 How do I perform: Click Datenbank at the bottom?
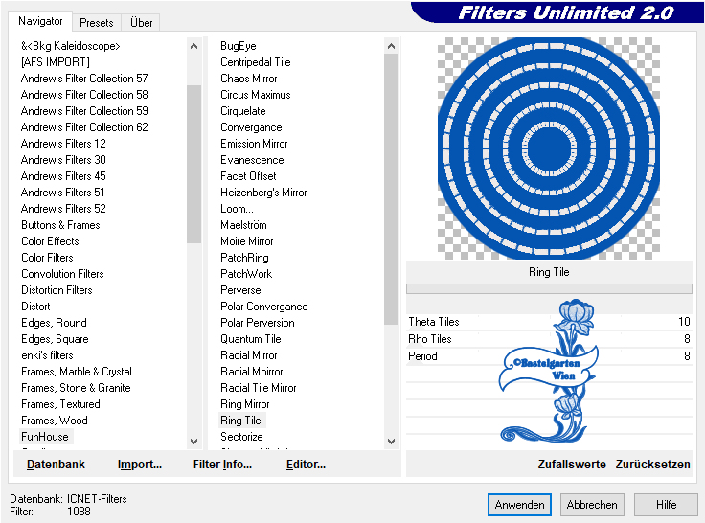point(56,464)
